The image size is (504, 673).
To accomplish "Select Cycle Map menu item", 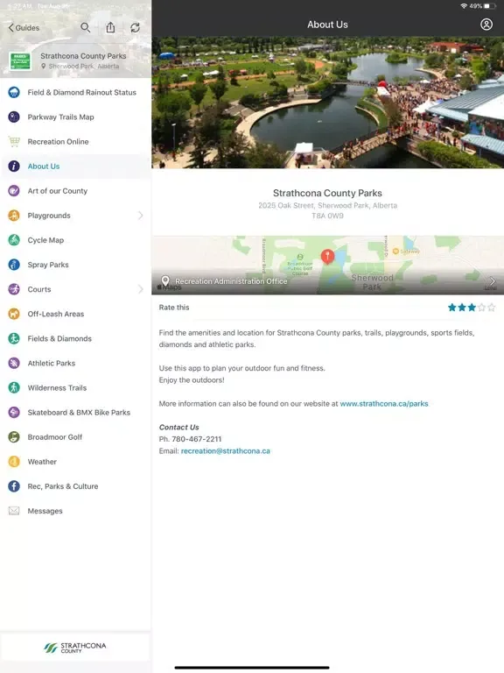I will (75, 240).
